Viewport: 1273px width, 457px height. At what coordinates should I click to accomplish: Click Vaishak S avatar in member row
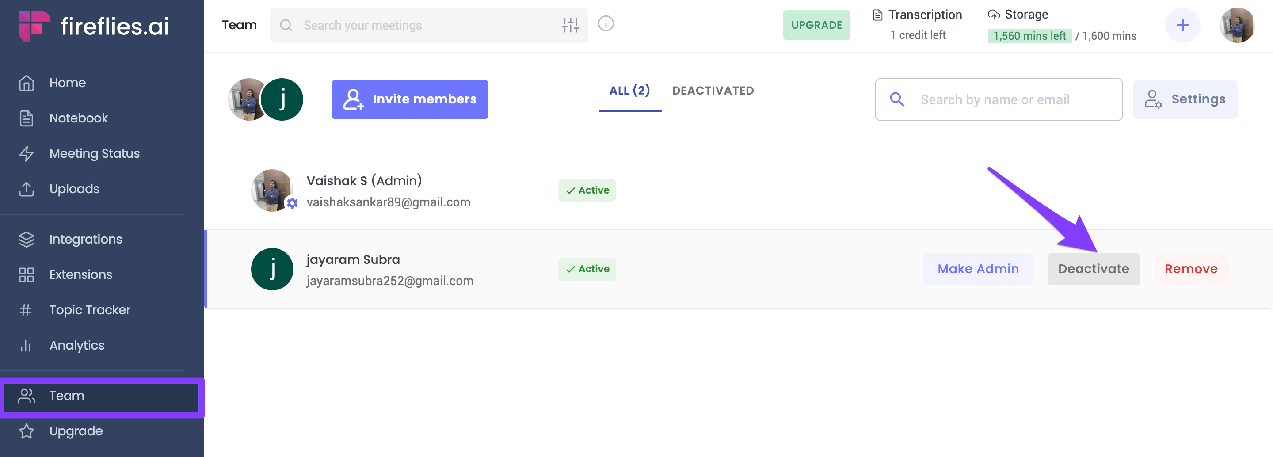click(x=271, y=190)
